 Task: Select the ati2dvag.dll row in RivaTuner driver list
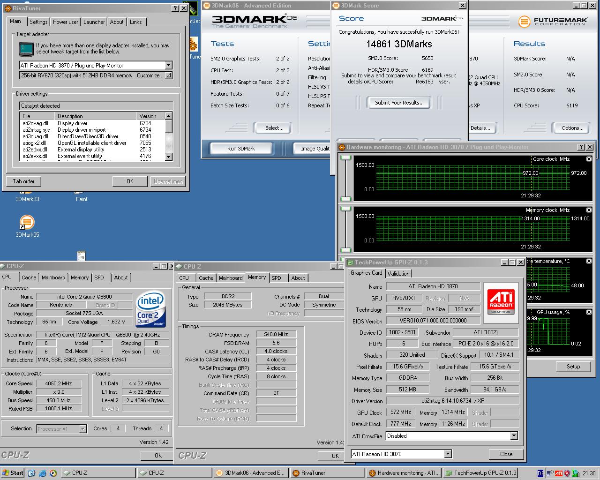92,123
